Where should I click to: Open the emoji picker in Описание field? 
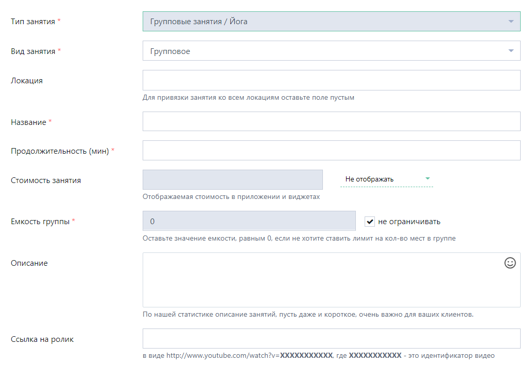510,263
